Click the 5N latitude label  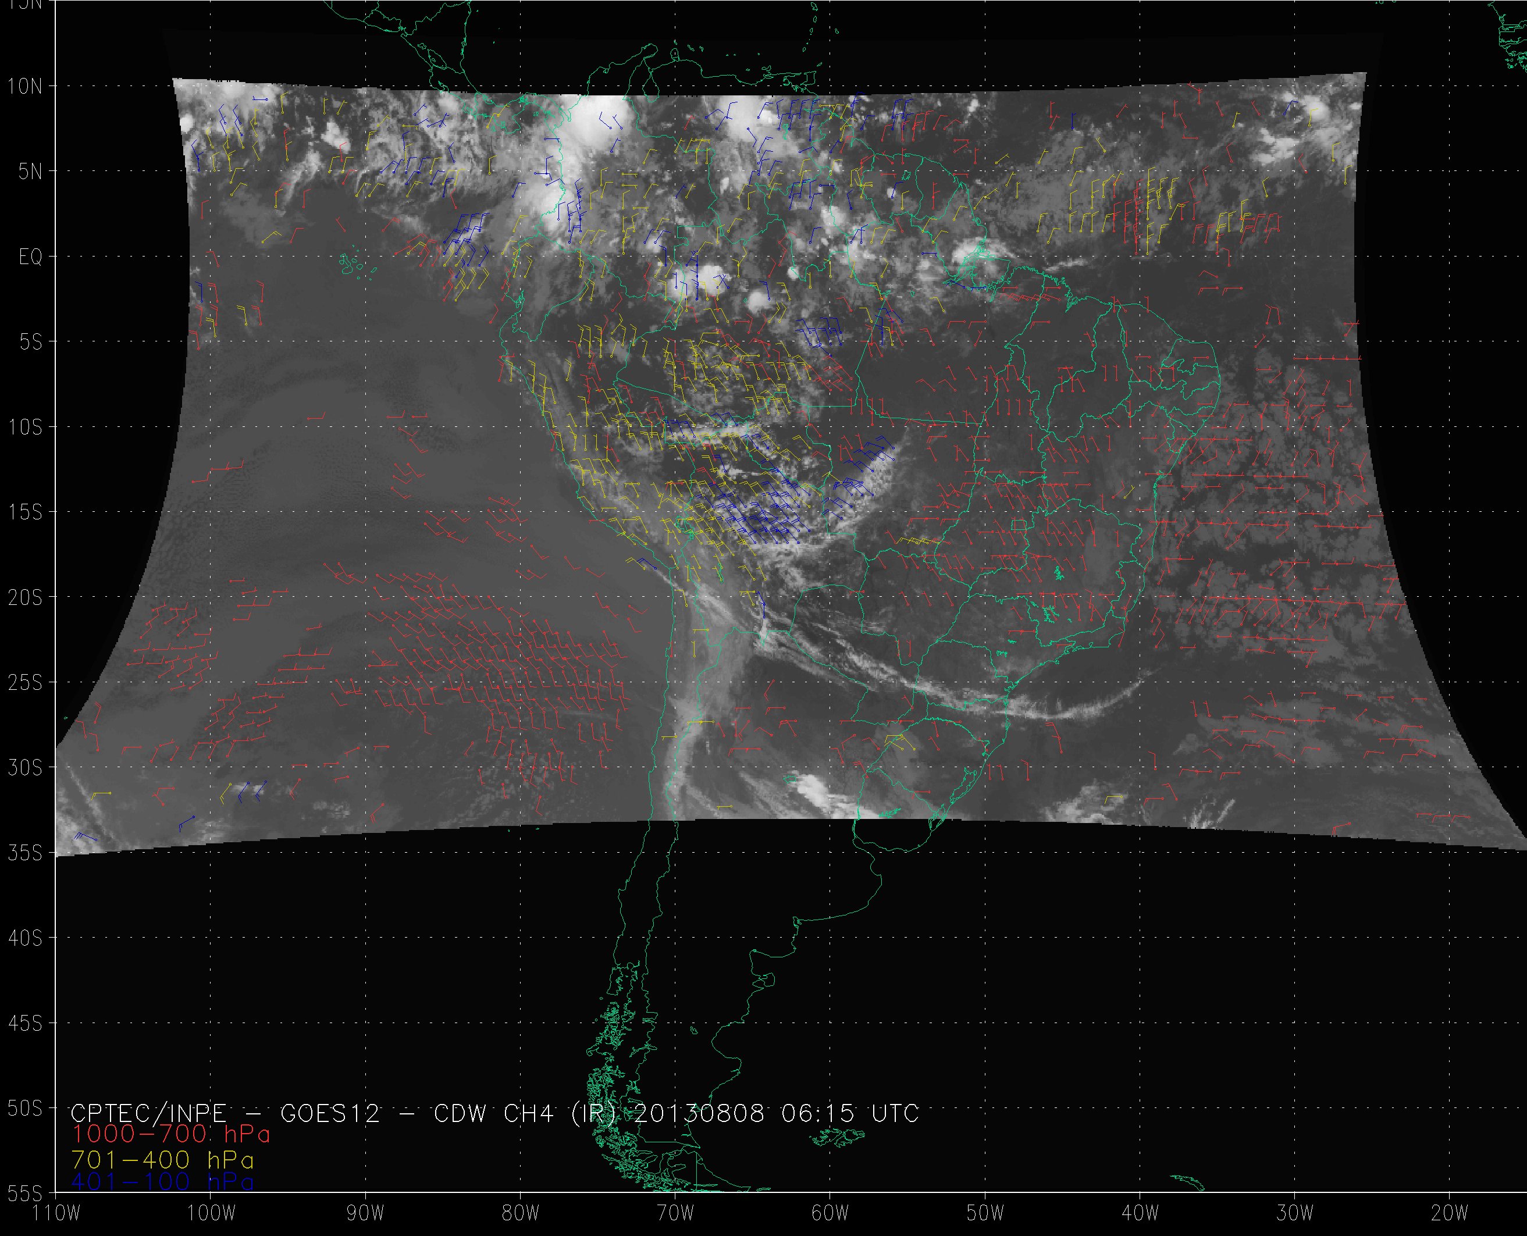[x=30, y=172]
